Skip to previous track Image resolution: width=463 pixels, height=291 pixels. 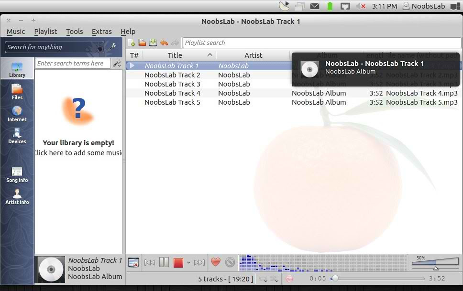click(150, 262)
